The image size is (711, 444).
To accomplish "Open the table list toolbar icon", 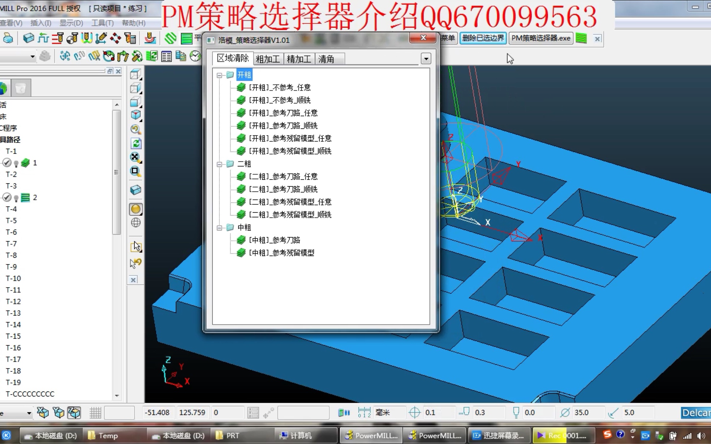I will click(166, 56).
